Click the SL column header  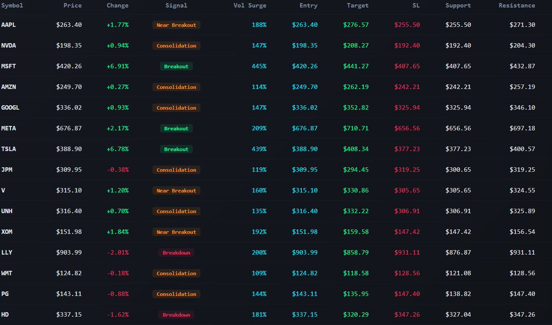point(416,6)
